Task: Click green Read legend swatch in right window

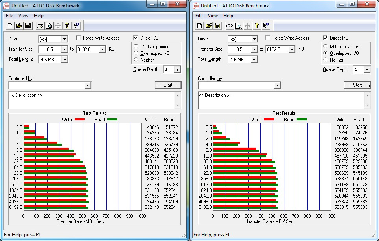Action: click(x=302, y=119)
